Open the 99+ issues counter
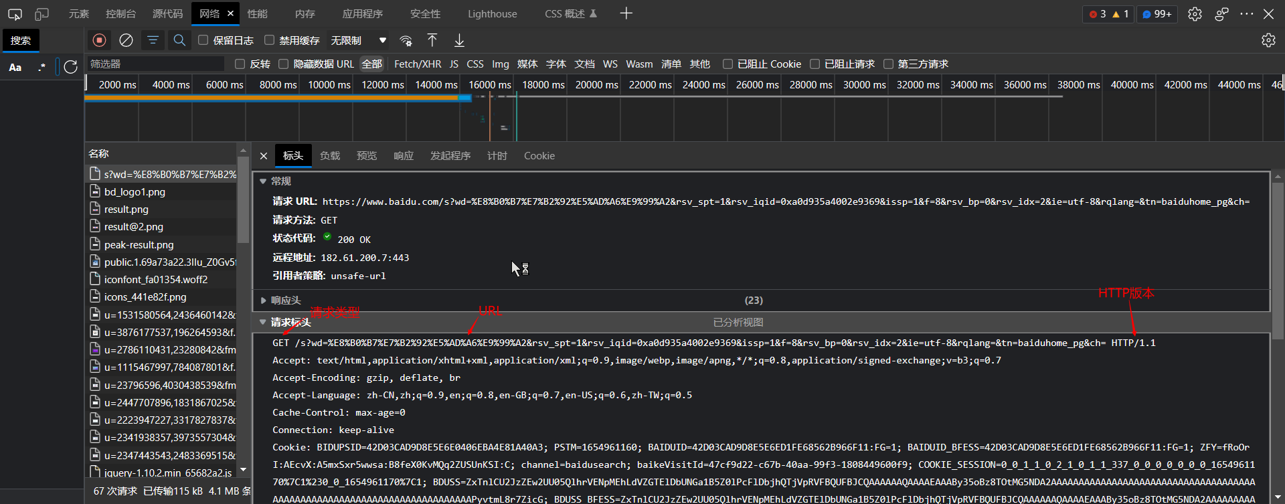1285x504 pixels. [x=1157, y=14]
